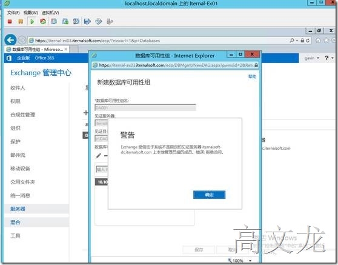Viewport: 338px width, 265px height.
Task: Open the zoom 100% dropdown arrow
Action: [250, 261]
